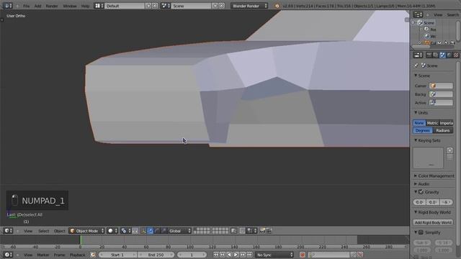This screenshot has height=259, width=461.
Task: Play the animation forward
Action: coord(236,255)
